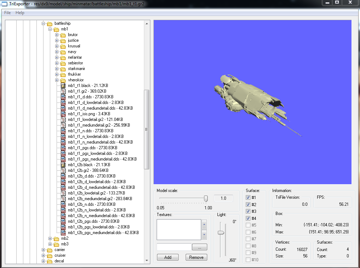Click textures list scroll down arrow
360x268 pixels.
pos(204,235)
